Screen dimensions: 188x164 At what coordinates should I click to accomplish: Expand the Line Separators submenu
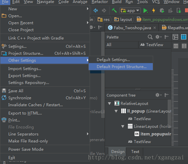pyautogui.click(x=45, y=134)
